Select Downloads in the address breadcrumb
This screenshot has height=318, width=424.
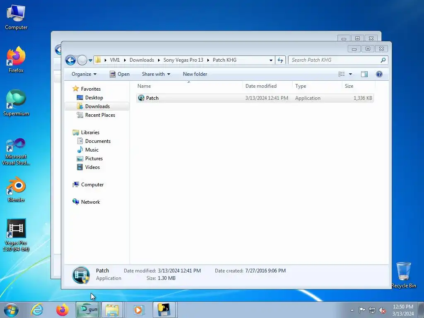[142, 60]
